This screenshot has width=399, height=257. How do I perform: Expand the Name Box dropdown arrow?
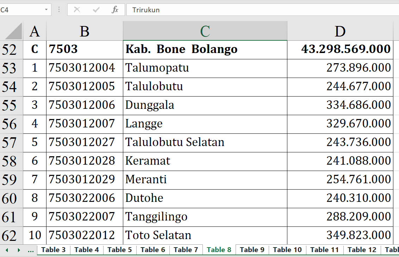coord(46,10)
